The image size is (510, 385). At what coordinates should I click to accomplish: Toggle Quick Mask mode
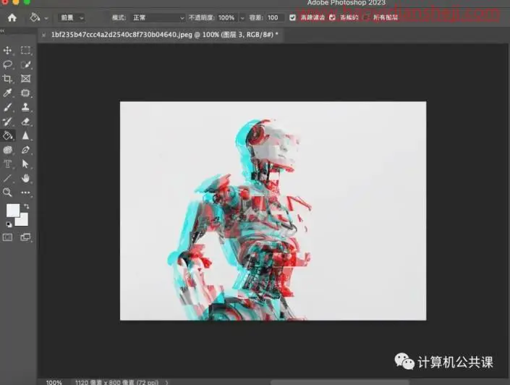(x=7, y=237)
